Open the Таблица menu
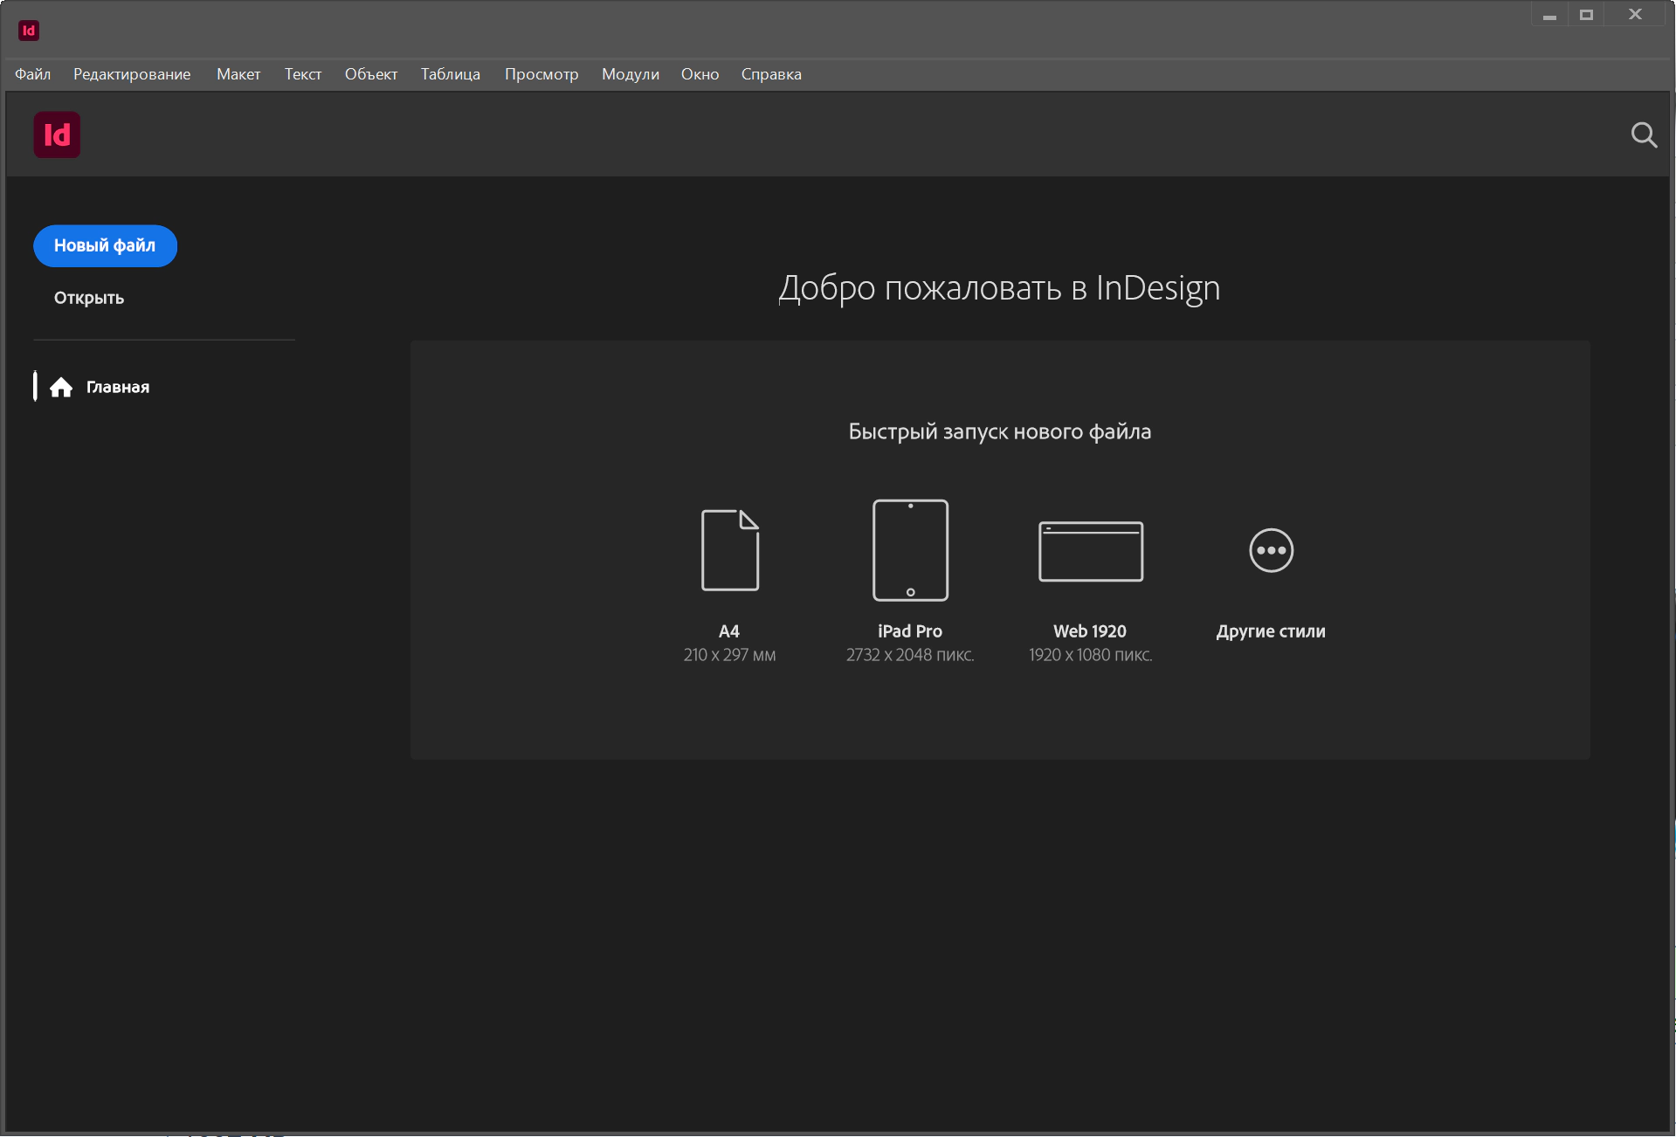Image resolution: width=1676 pixels, height=1137 pixels. (451, 74)
